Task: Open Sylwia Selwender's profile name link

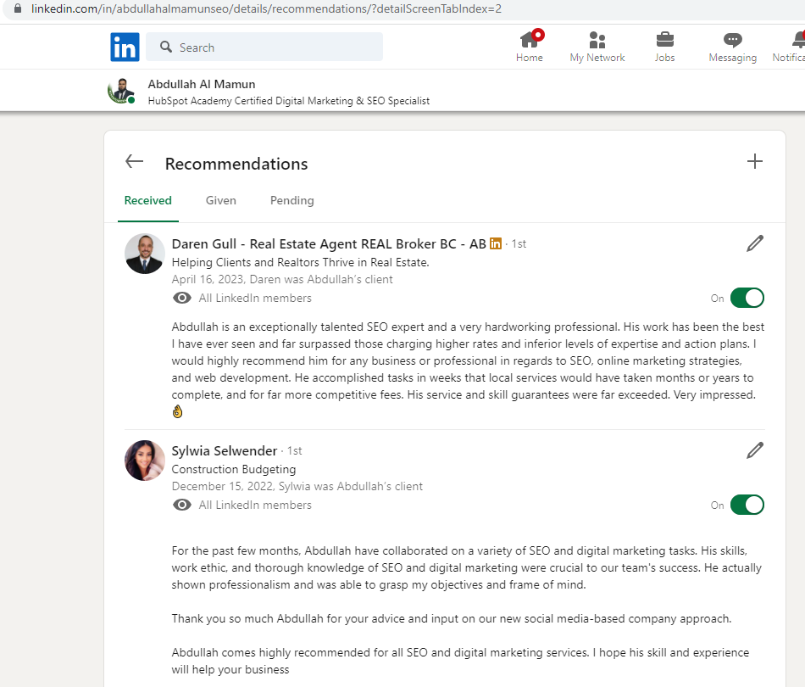Action: tap(225, 450)
